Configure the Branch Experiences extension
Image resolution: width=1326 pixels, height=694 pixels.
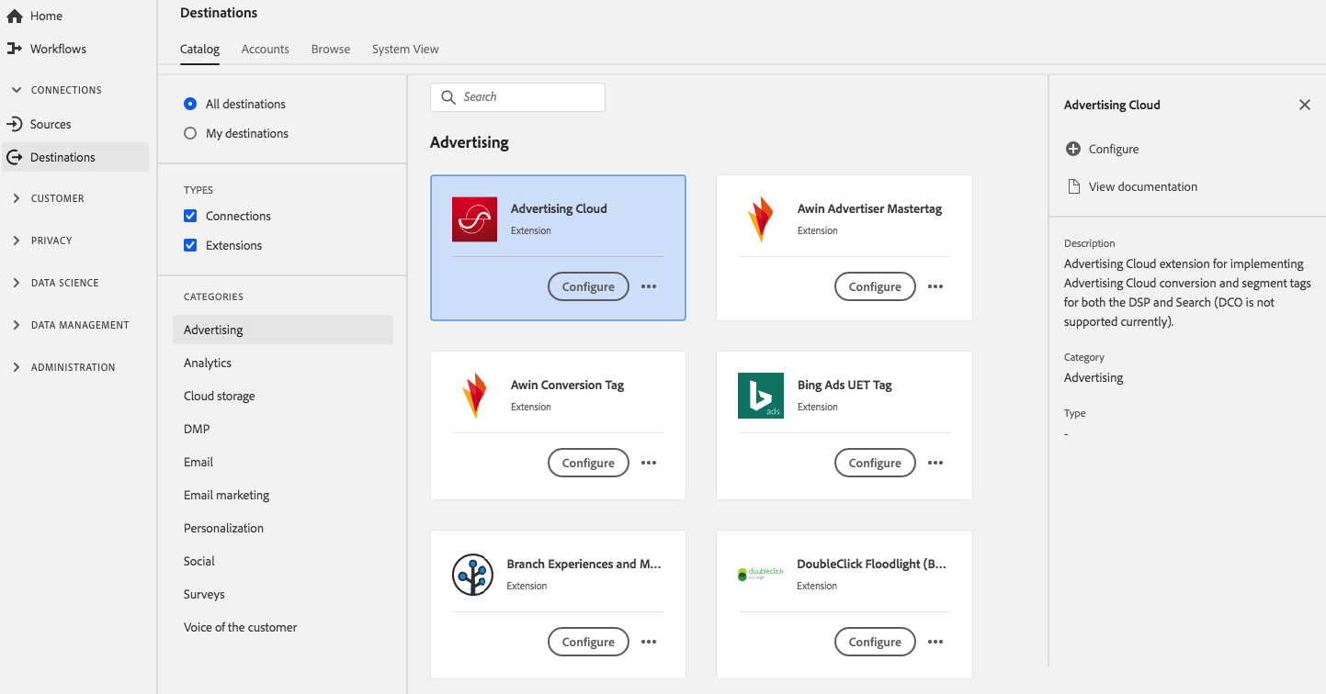[588, 642]
